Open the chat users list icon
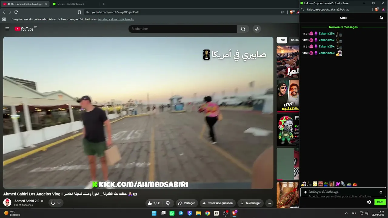Viewport: 388px width, 218px height. pyautogui.click(x=381, y=18)
